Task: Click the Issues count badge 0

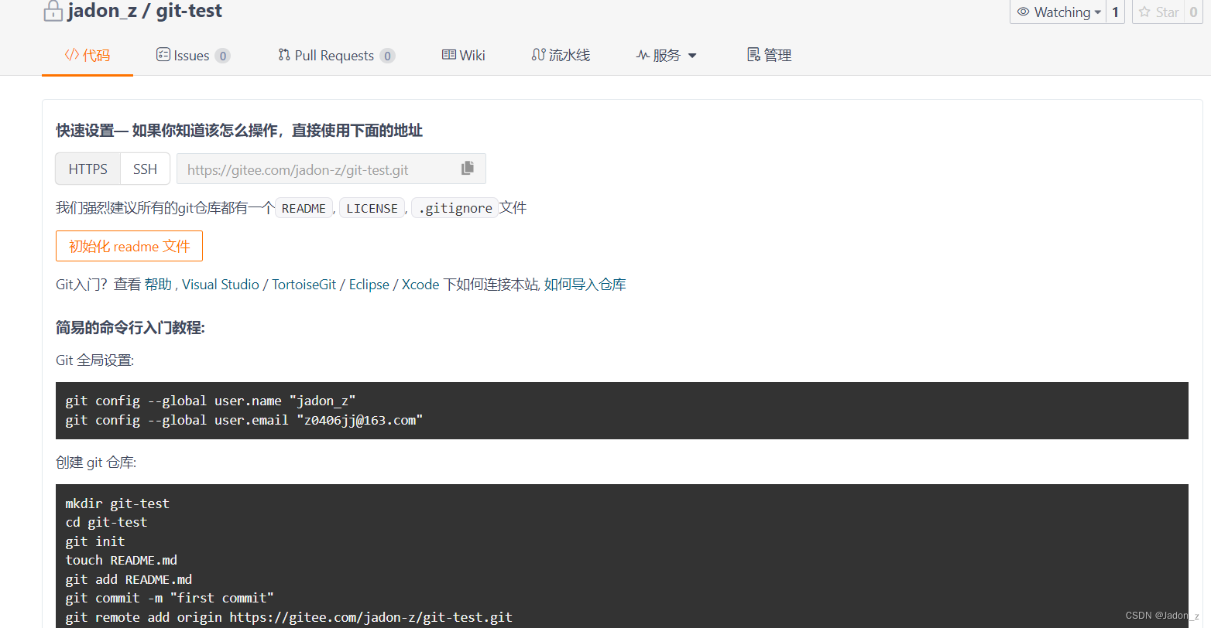Action: (x=223, y=56)
